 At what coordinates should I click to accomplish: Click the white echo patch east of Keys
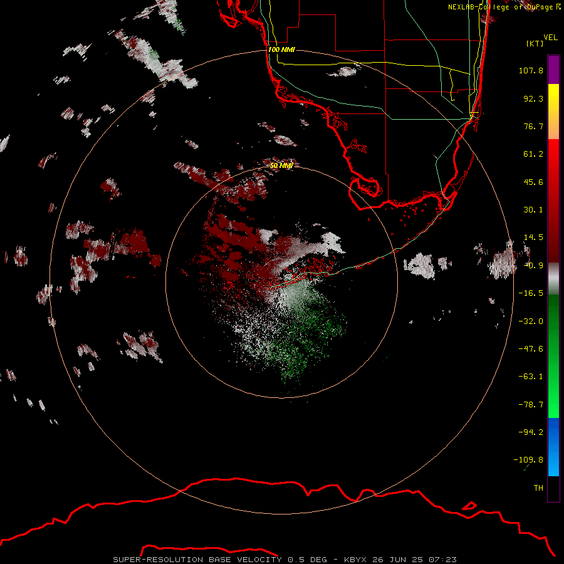420,266
